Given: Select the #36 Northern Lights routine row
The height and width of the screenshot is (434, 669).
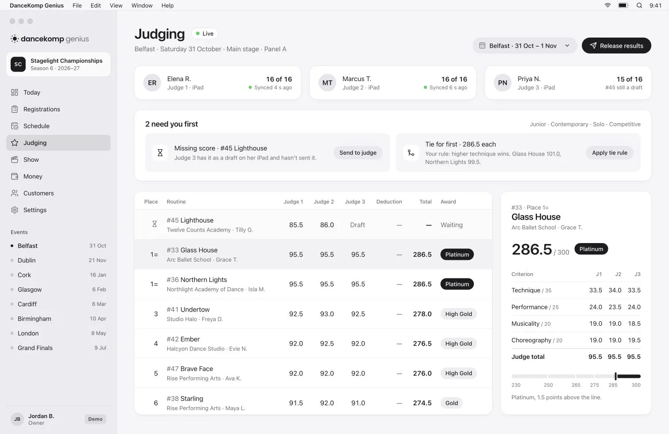Looking at the screenshot, I should pos(313,284).
